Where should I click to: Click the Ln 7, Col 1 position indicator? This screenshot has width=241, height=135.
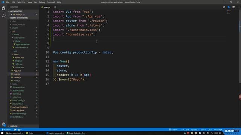[185, 130]
